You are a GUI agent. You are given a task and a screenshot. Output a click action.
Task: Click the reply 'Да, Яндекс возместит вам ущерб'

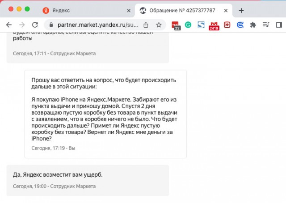pyautogui.click(x=58, y=174)
